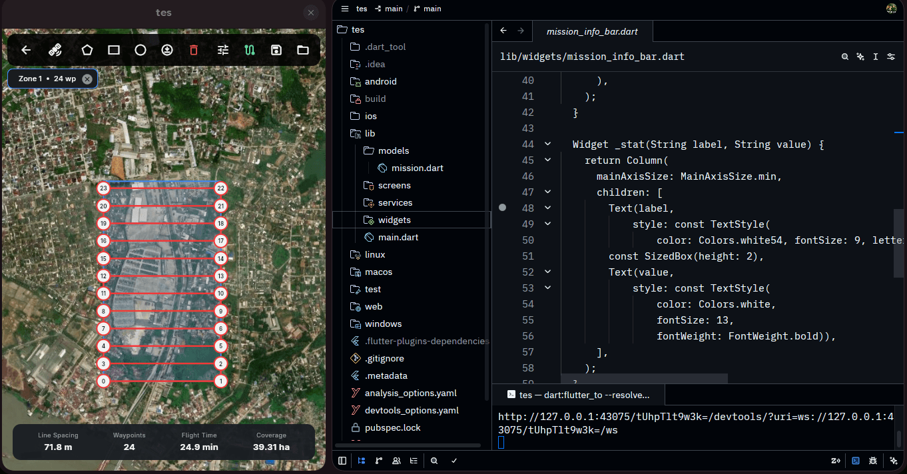Toggle the left dock panel icon in the status bar
Image resolution: width=907 pixels, height=474 pixels.
[x=342, y=460]
